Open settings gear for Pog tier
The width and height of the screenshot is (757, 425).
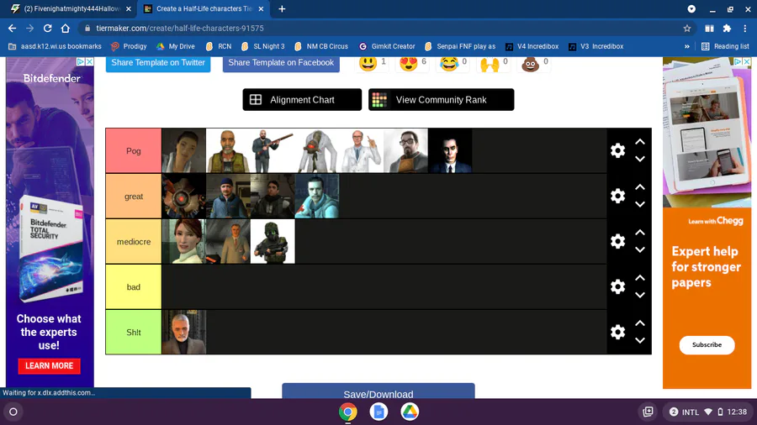(617, 151)
